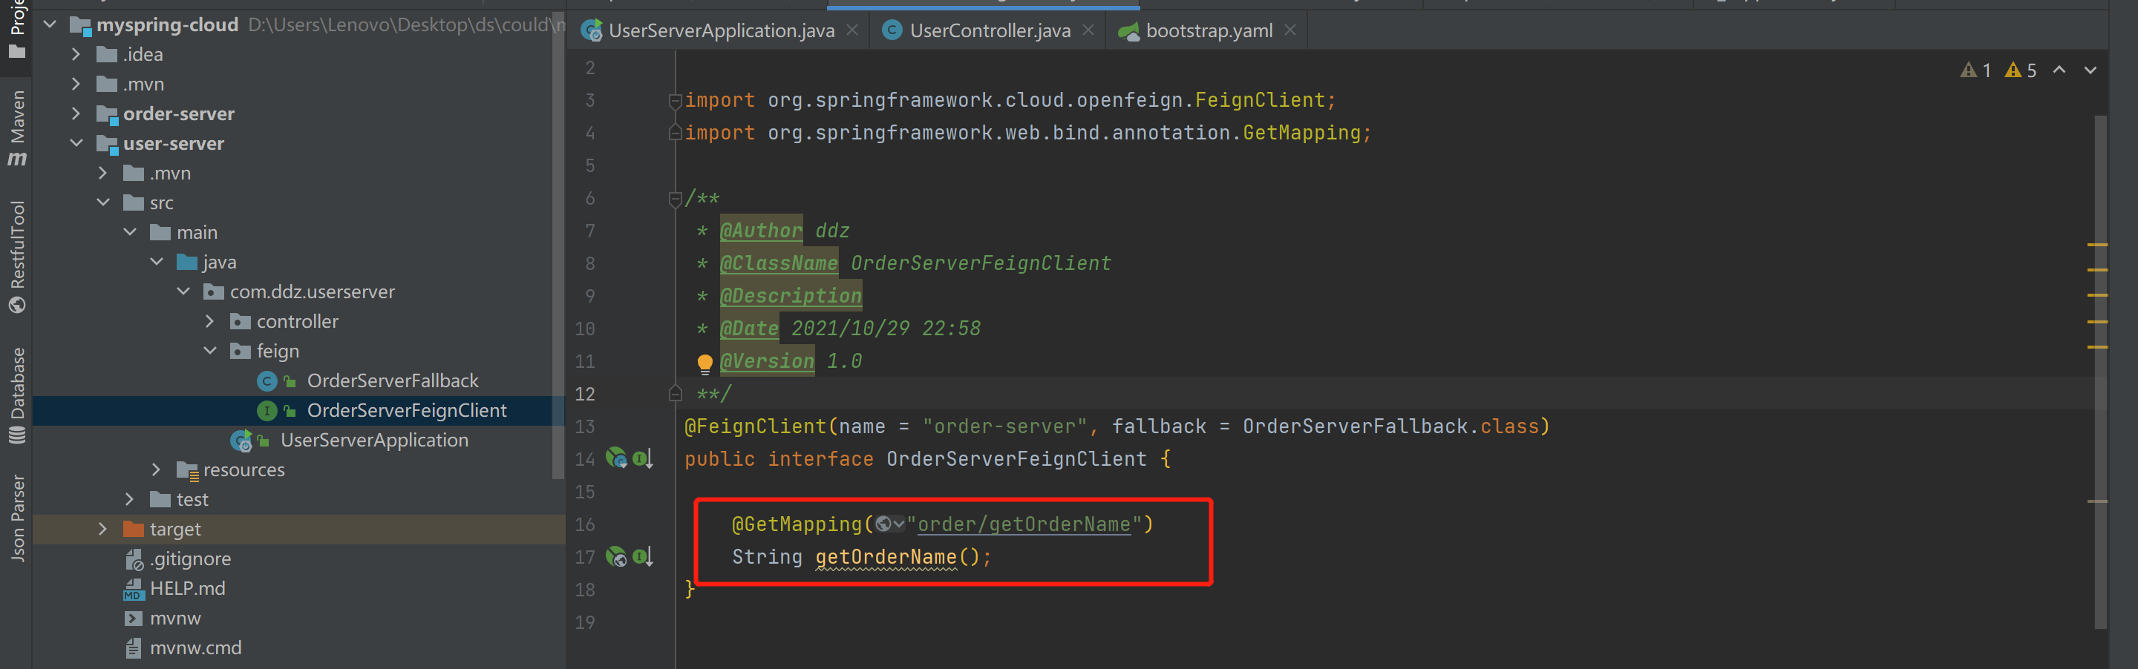Click the editor vertical scrollbar
The height and width of the screenshot is (669, 2138).
click(x=2100, y=373)
